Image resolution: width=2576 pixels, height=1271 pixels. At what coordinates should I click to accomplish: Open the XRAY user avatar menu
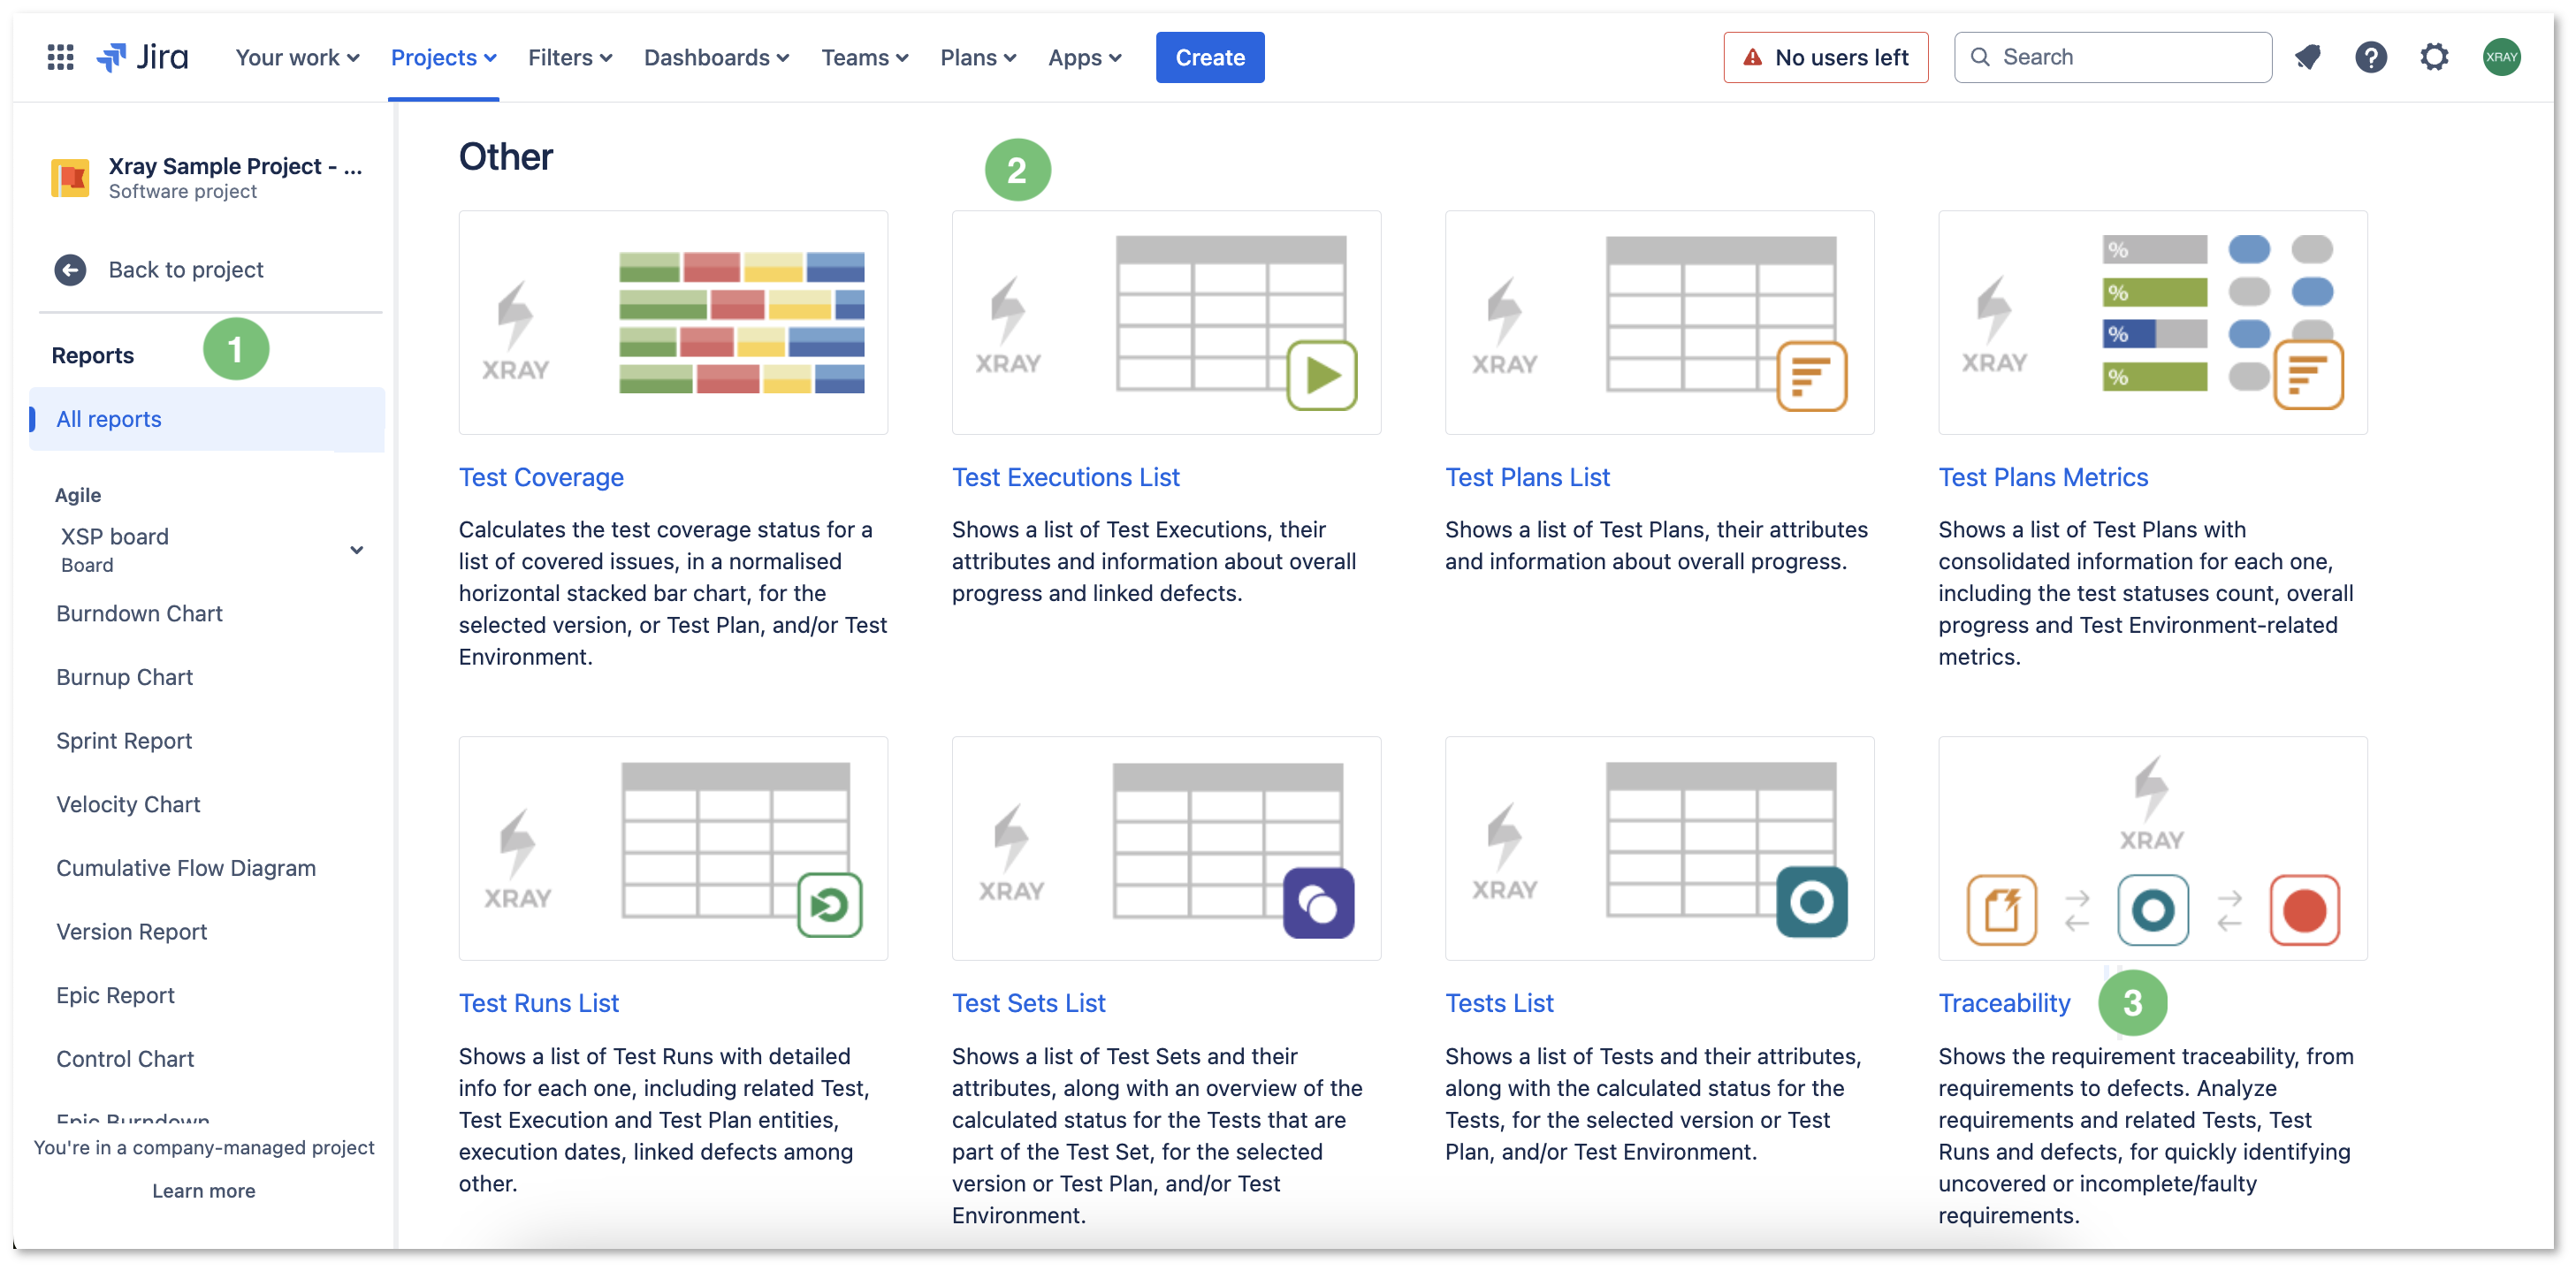[2501, 57]
